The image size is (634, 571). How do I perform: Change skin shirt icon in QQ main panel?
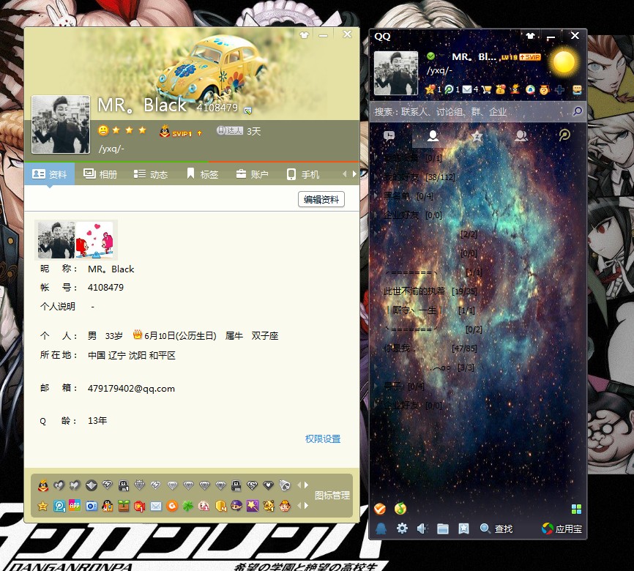pyautogui.click(x=530, y=36)
